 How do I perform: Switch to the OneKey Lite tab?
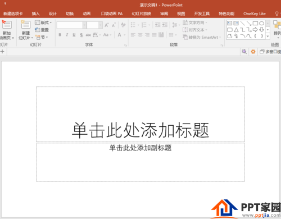click(x=255, y=13)
